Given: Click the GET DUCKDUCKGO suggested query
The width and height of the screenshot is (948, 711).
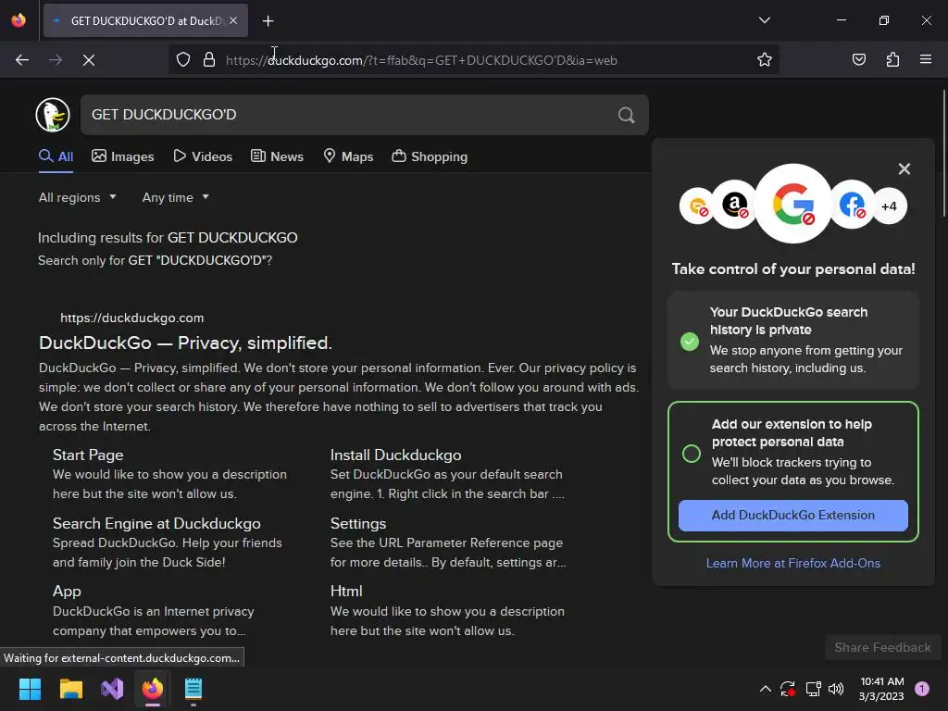Looking at the screenshot, I should pyautogui.click(x=232, y=238).
